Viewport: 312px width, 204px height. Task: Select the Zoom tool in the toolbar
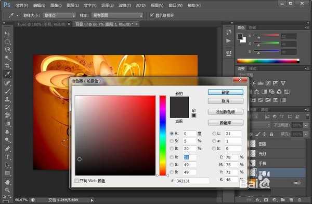tap(7, 190)
